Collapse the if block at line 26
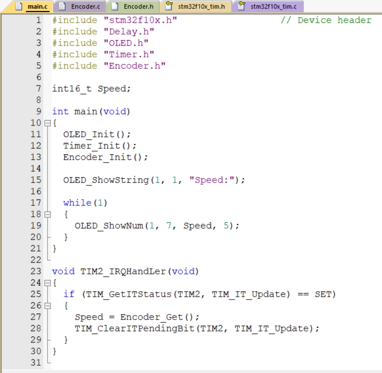The height and width of the screenshot is (373, 382). 48,306
